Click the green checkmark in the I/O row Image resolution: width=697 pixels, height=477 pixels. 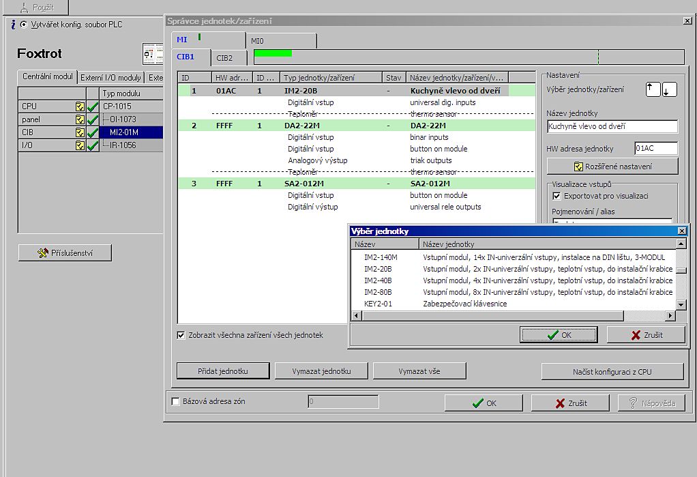click(93, 145)
